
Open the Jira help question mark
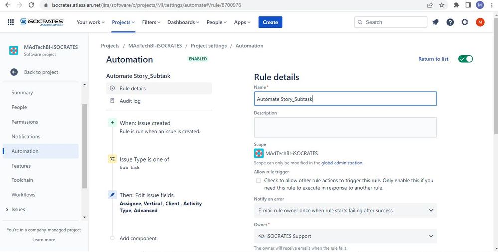coord(450,22)
